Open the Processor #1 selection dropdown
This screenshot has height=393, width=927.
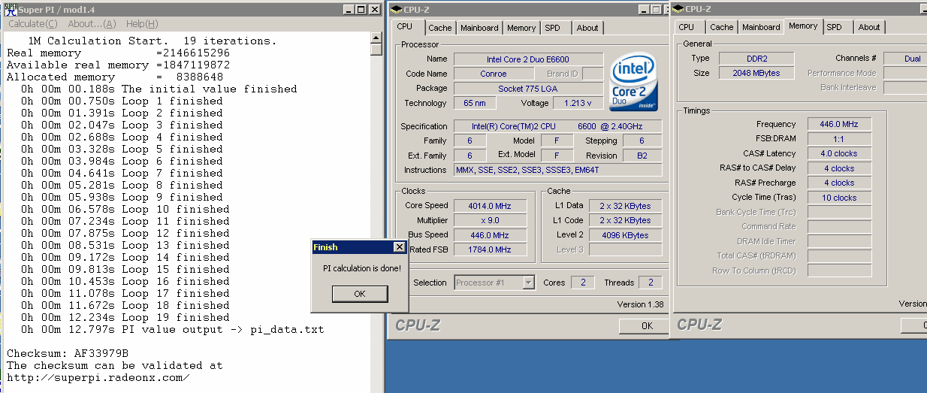pos(528,283)
